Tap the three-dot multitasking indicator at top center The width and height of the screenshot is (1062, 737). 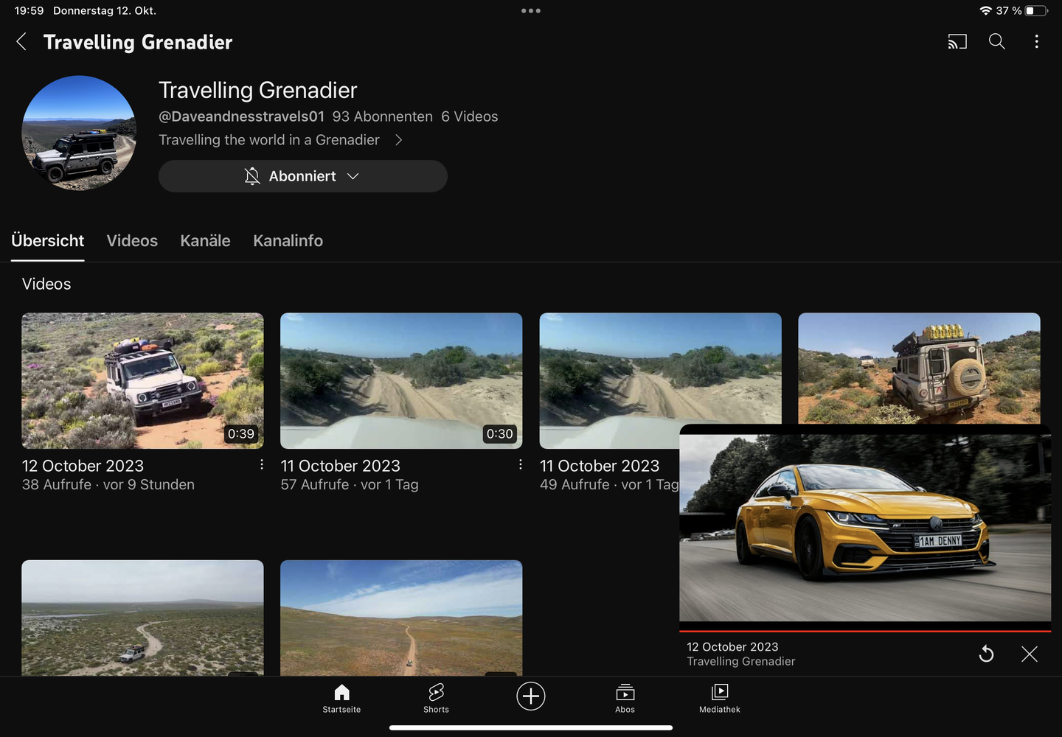[531, 11]
